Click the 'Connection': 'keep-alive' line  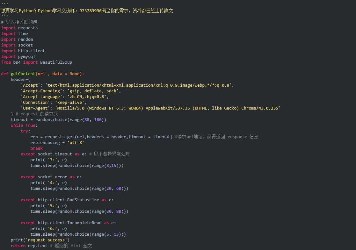pos(54,102)
